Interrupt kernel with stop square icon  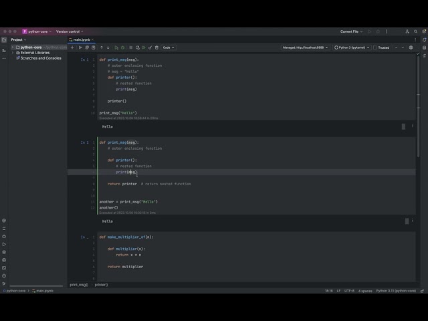(131, 47)
